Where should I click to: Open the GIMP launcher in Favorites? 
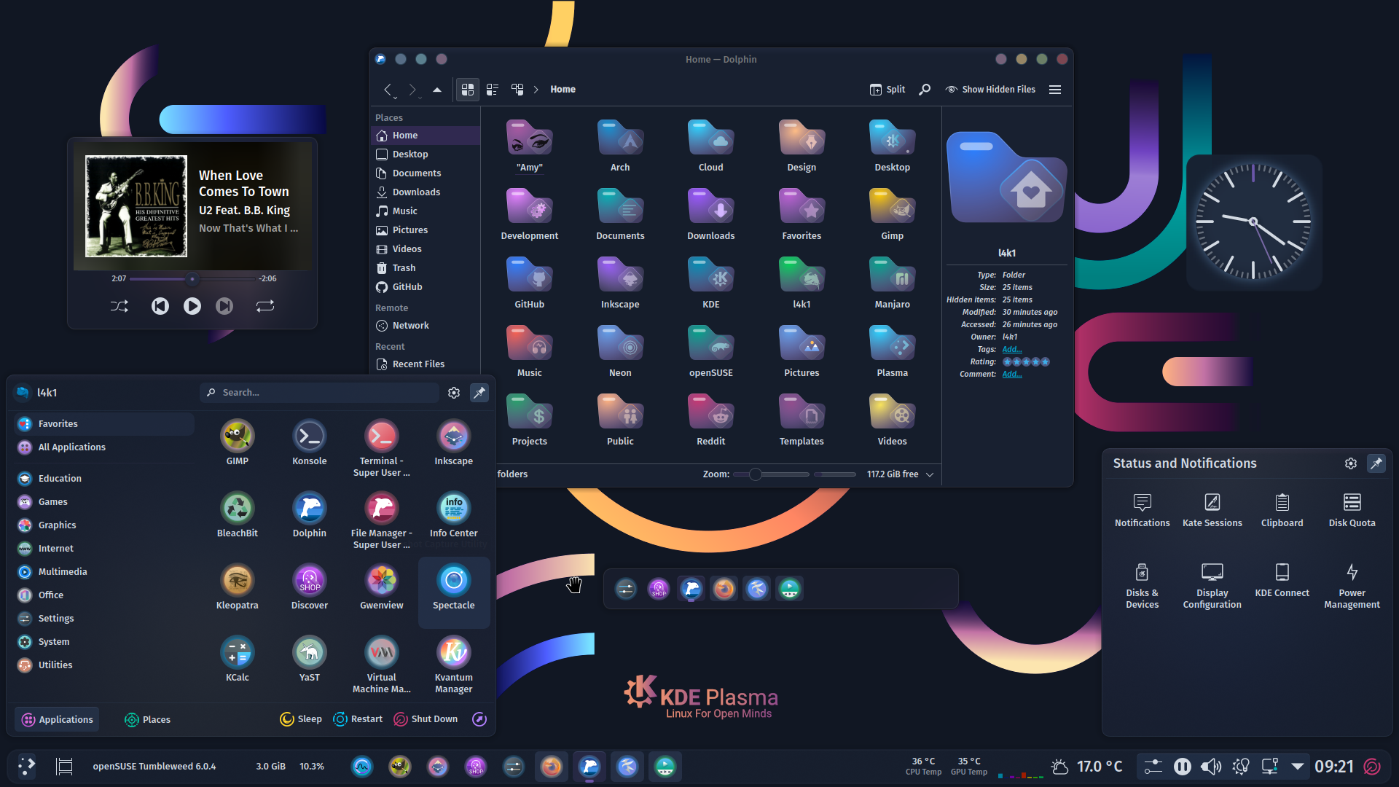237,442
